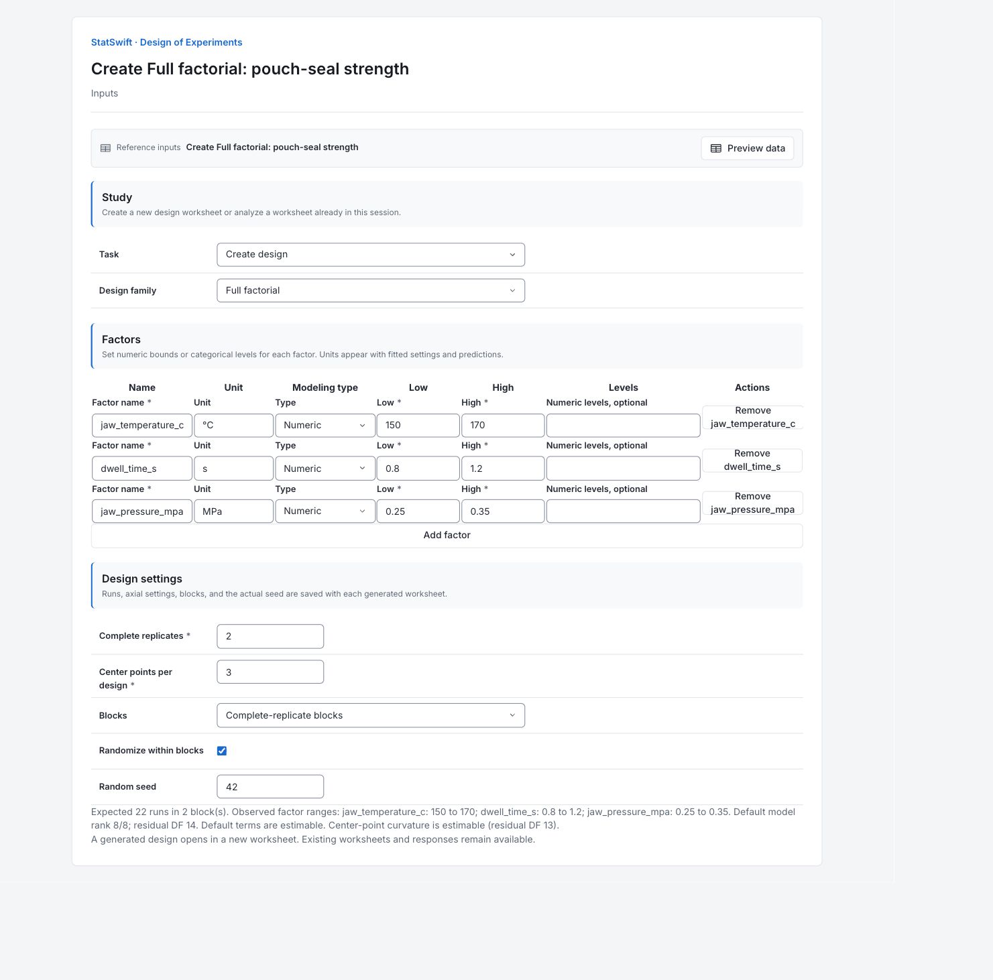
Task: Focus the jaw_pressure_mpa factor name field
Action: tap(142, 511)
